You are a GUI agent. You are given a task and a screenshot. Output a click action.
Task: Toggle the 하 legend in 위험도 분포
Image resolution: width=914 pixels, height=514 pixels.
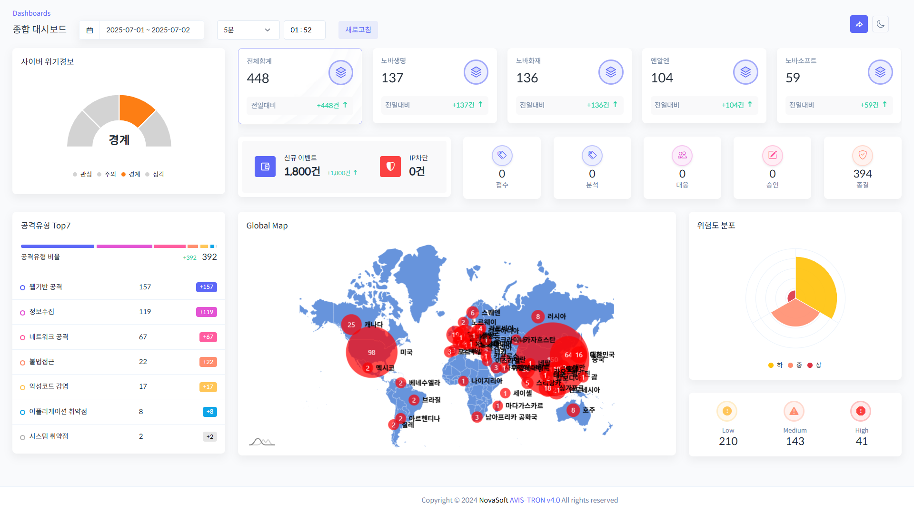click(x=775, y=365)
